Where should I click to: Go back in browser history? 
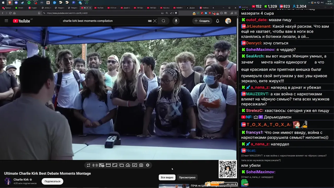pos(3,13)
